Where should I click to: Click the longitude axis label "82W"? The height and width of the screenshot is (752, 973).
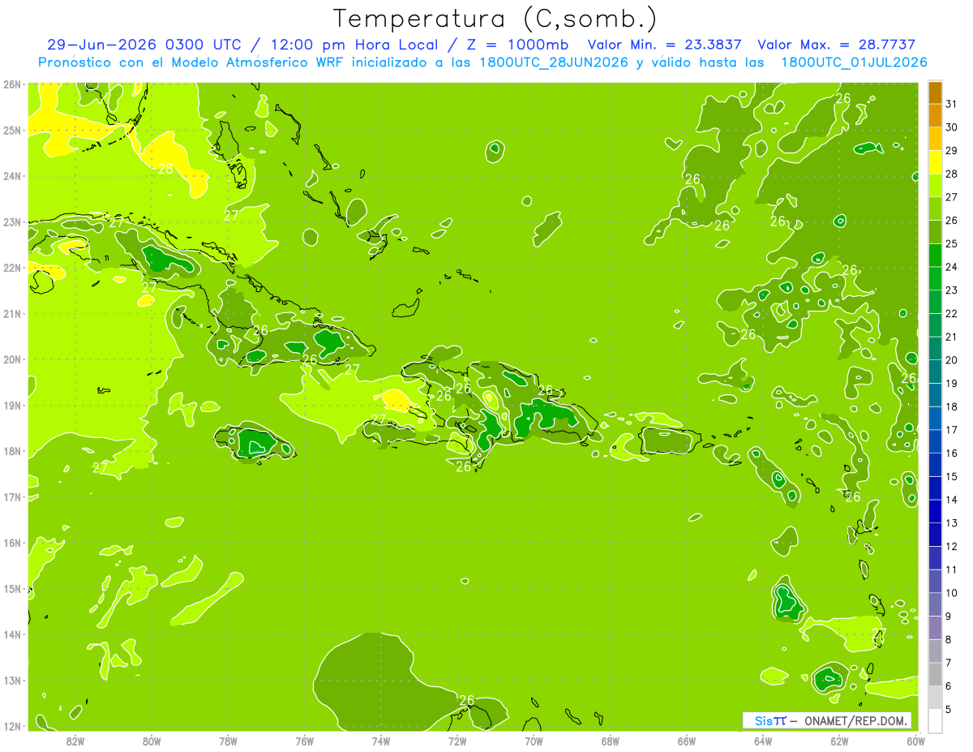(x=75, y=741)
